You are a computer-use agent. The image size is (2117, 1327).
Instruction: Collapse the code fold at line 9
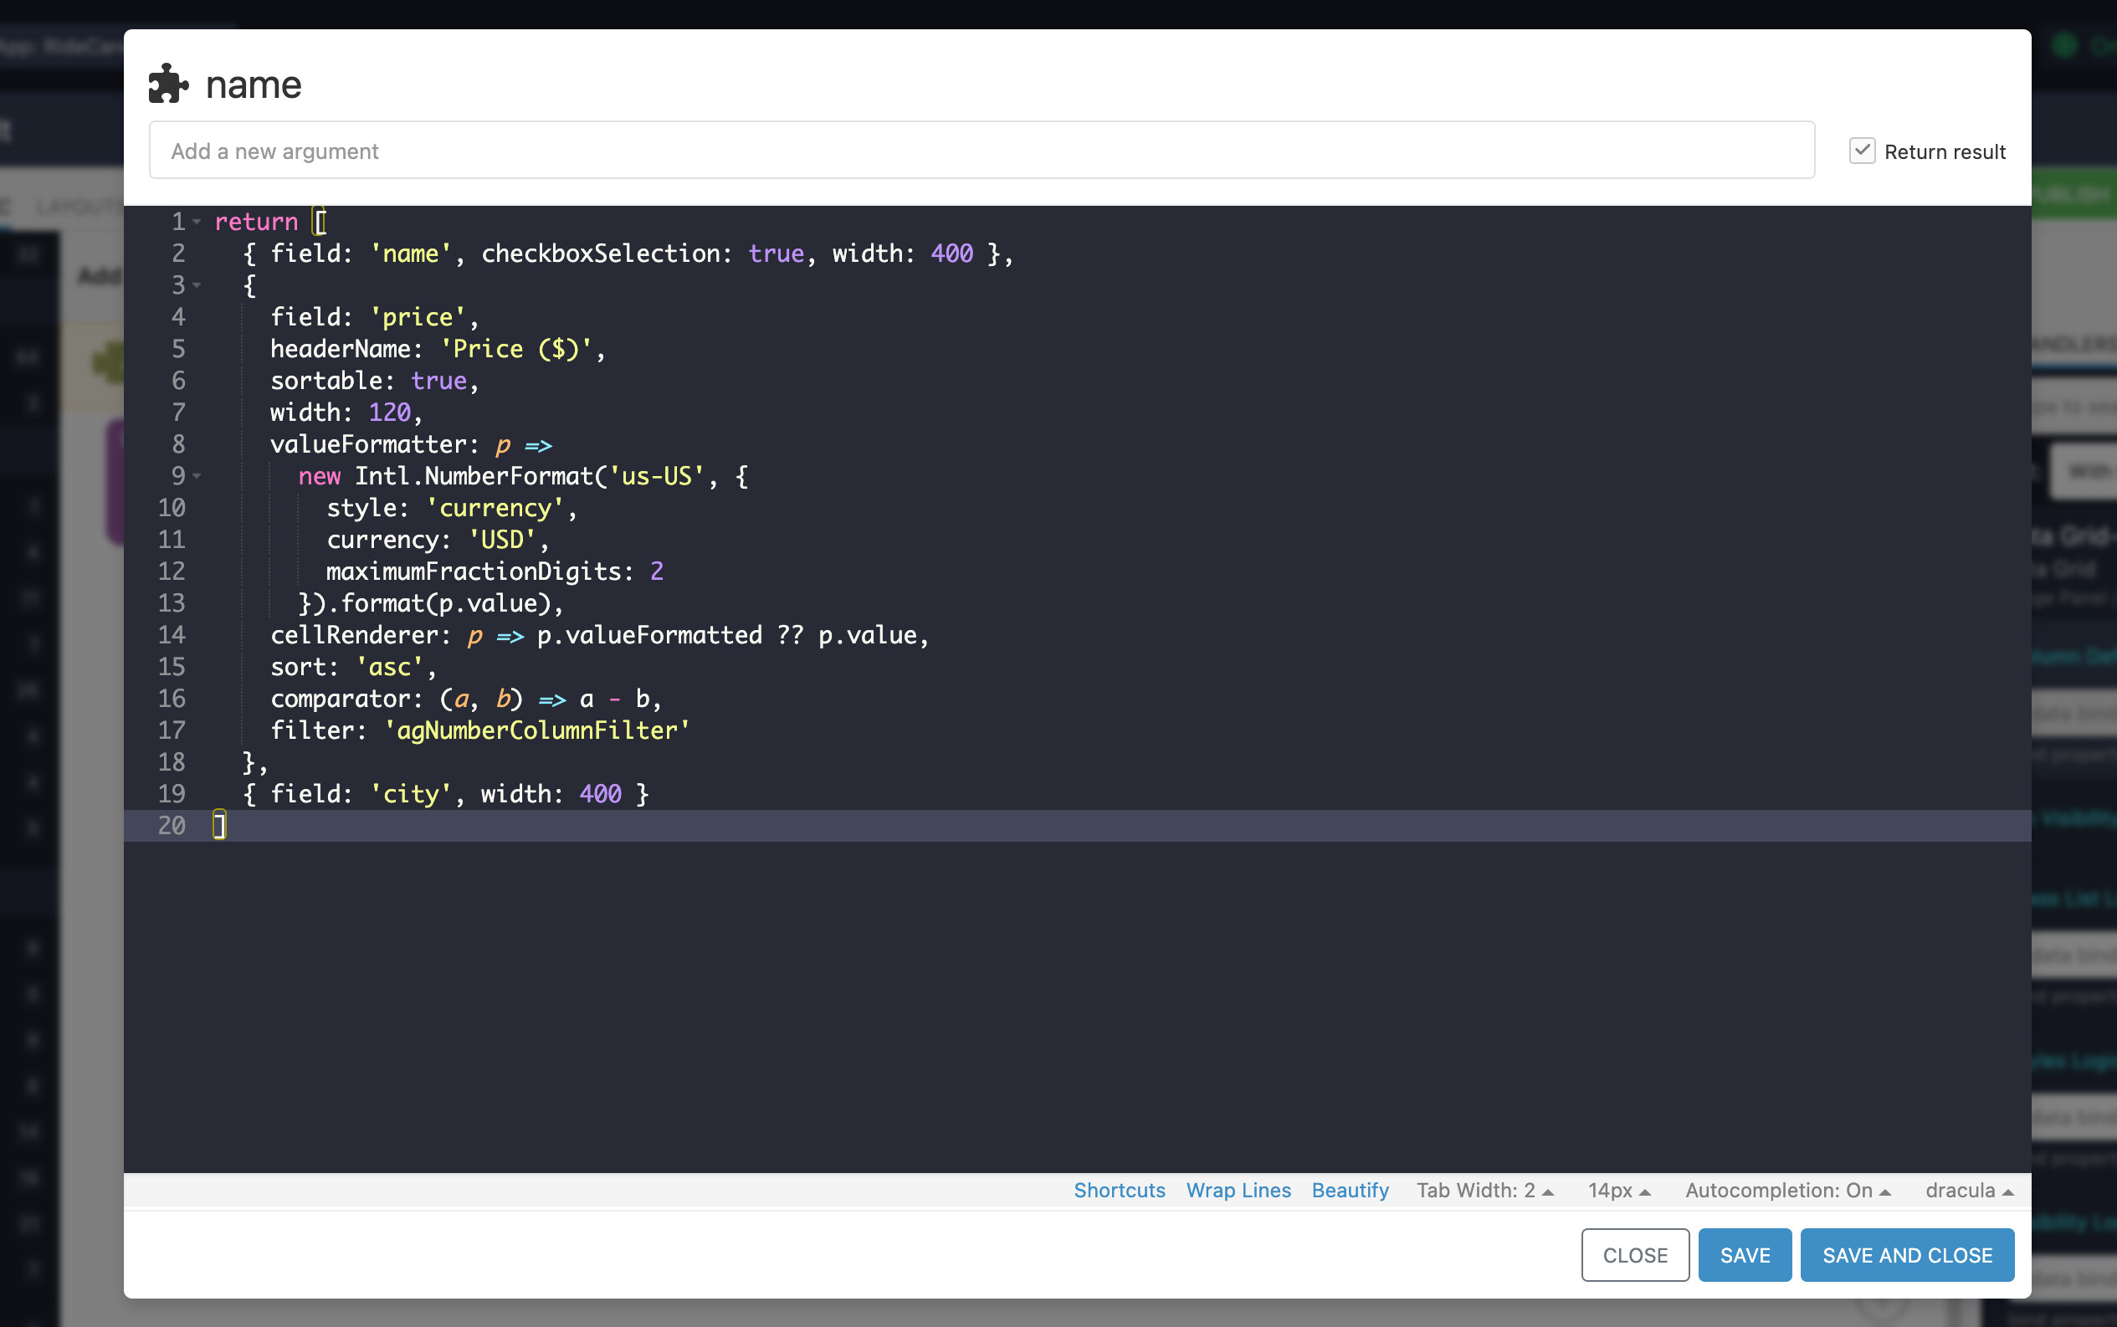tap(197, 476)
